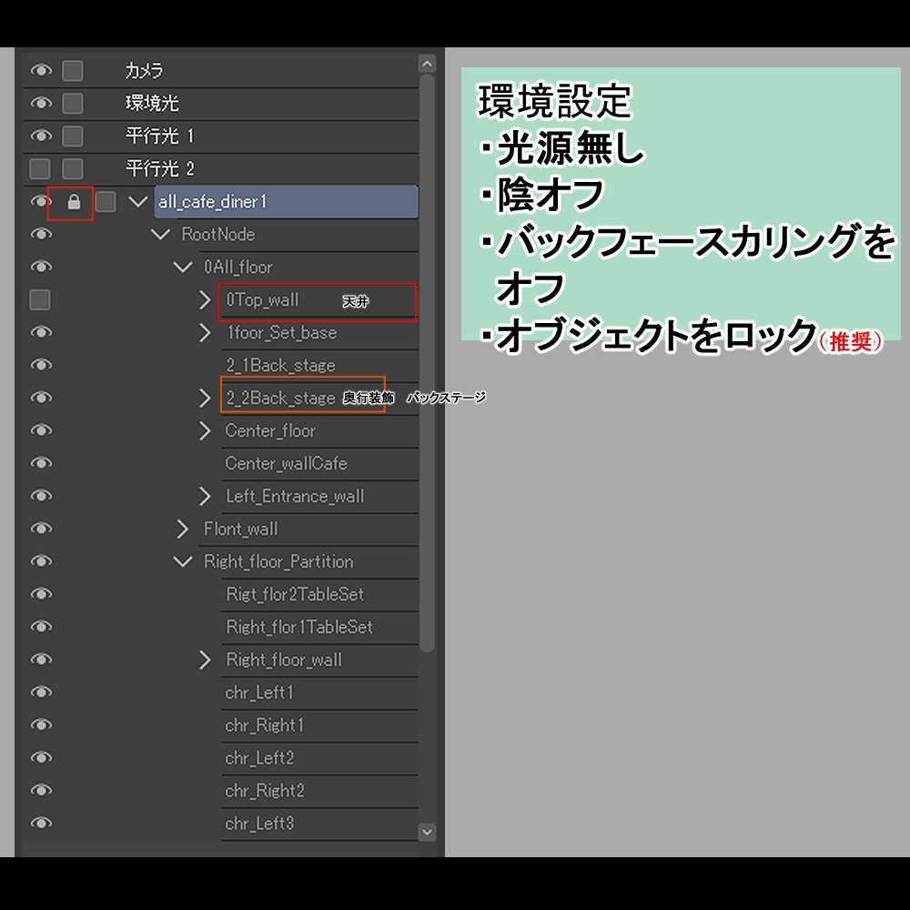The image size is (910, 910).
Task: Click the object list scrollbar thumb
Action: (427, 363)
